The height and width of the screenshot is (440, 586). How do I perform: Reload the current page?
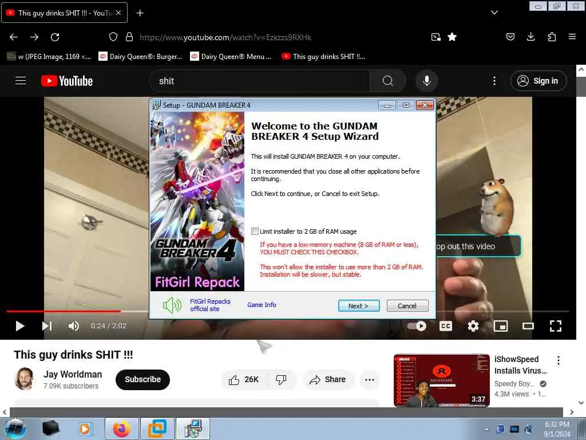pyautogui.click(x=55, y=37)
